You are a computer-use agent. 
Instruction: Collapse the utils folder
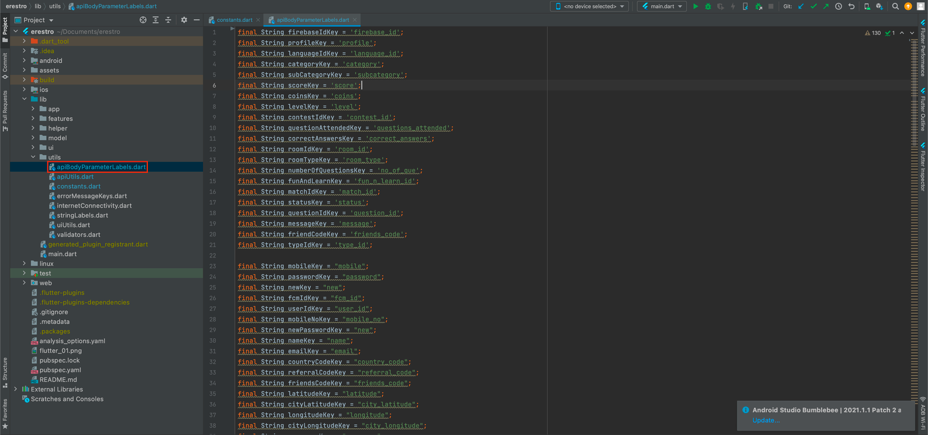click(x=33, y=157)
